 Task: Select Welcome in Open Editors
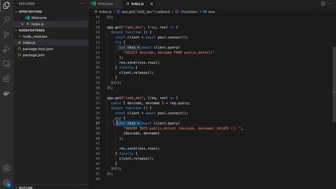coord(39,18)
